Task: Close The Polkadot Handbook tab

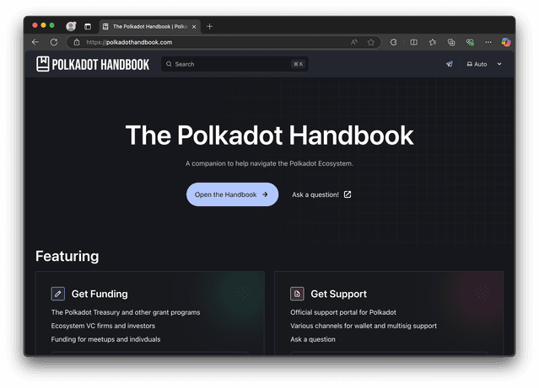Action: coord(194,27)
